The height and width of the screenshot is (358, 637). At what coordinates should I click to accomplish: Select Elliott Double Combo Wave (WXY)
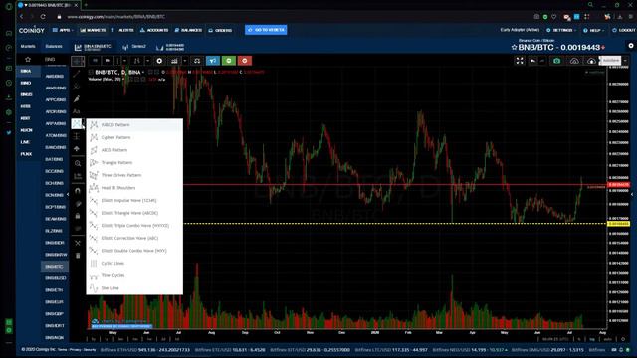pyautogui.click(x=134, y=251)
